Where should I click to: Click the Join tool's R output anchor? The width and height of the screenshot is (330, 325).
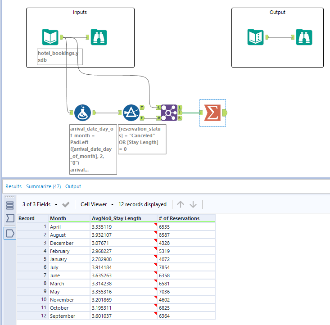click(x=180, y=118)
